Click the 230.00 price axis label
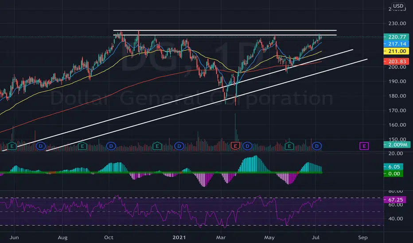 click(397, 23)
